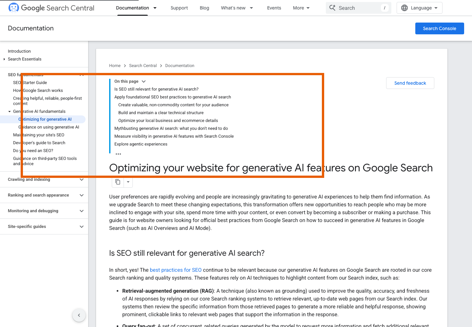The height and width of the screenshot is (327, 472).
Task: Collapse the On this page list
Action: 144,81
